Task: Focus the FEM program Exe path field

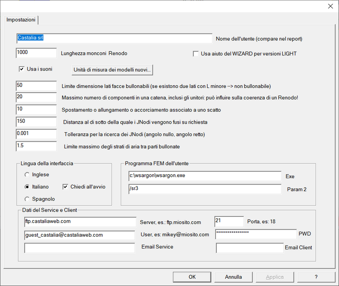Action: click(205, 176)
